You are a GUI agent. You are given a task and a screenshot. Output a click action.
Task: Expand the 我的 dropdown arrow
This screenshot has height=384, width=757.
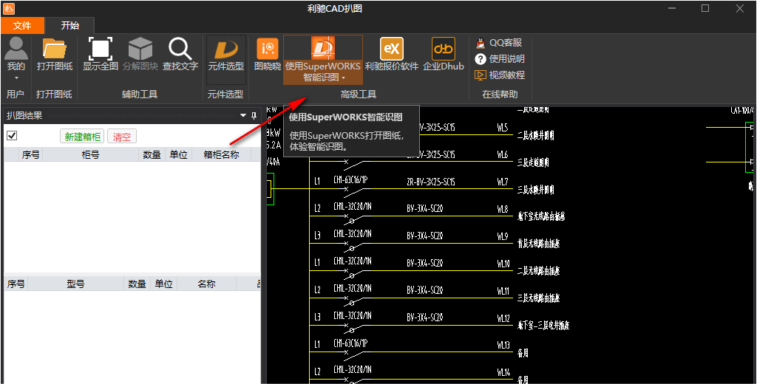[x=16, y=78]
